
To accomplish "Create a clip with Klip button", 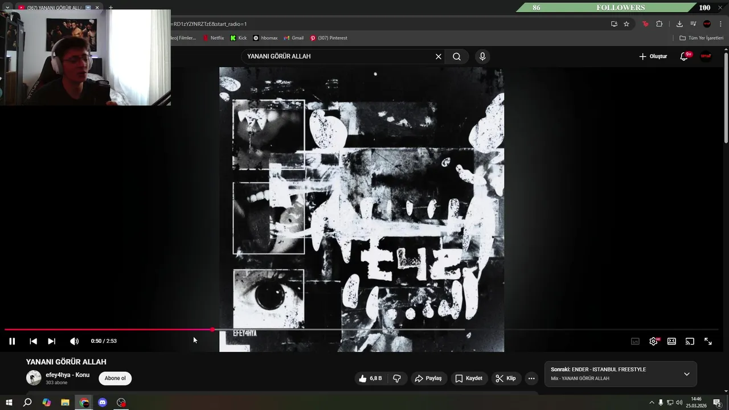I will [506, 378].
